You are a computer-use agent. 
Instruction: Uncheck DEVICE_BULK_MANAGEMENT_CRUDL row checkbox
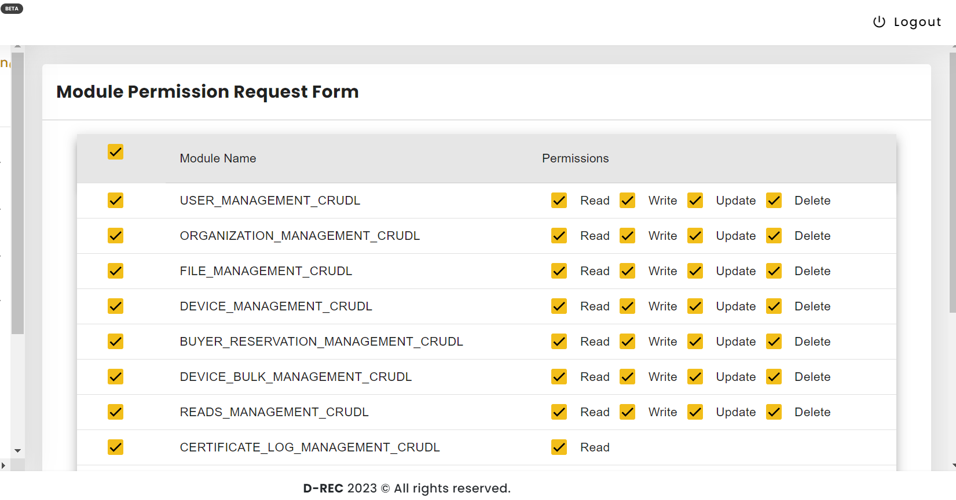(115, 377)
